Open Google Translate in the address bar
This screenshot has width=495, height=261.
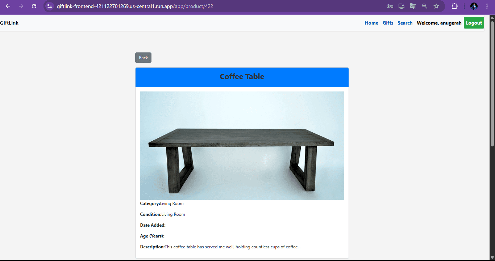tap(413, 6)
